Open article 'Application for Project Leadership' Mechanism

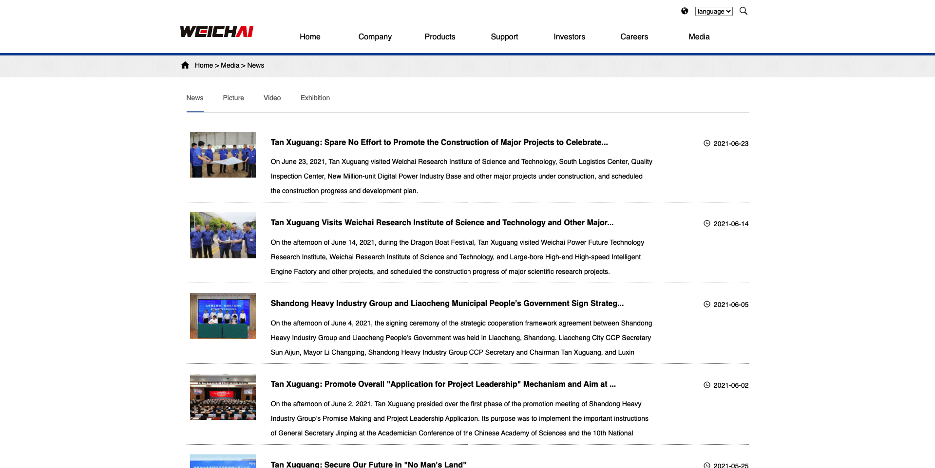[x=443, y=384]
